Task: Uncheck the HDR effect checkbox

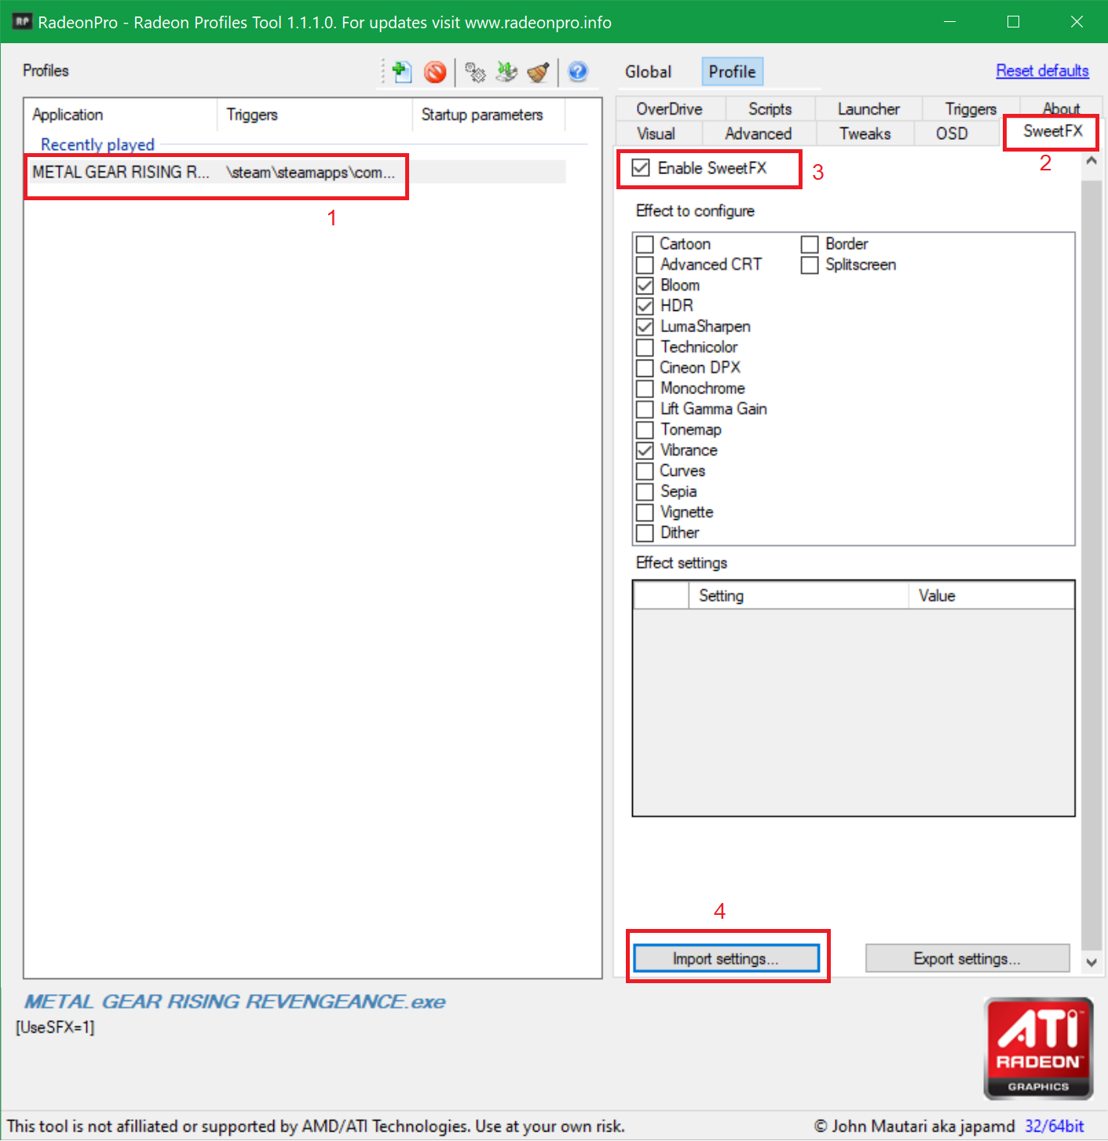Action: (x=645, y=305)
